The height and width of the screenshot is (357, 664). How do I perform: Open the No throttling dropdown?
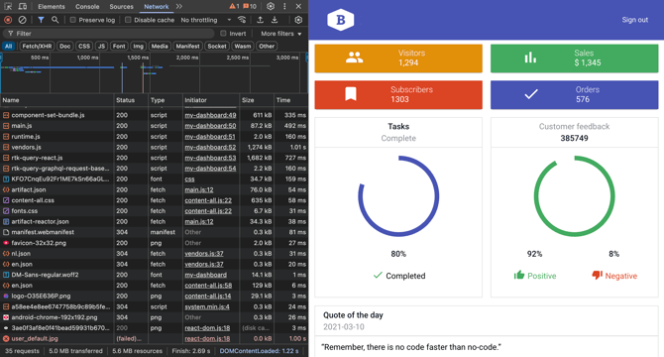point(206,20)
